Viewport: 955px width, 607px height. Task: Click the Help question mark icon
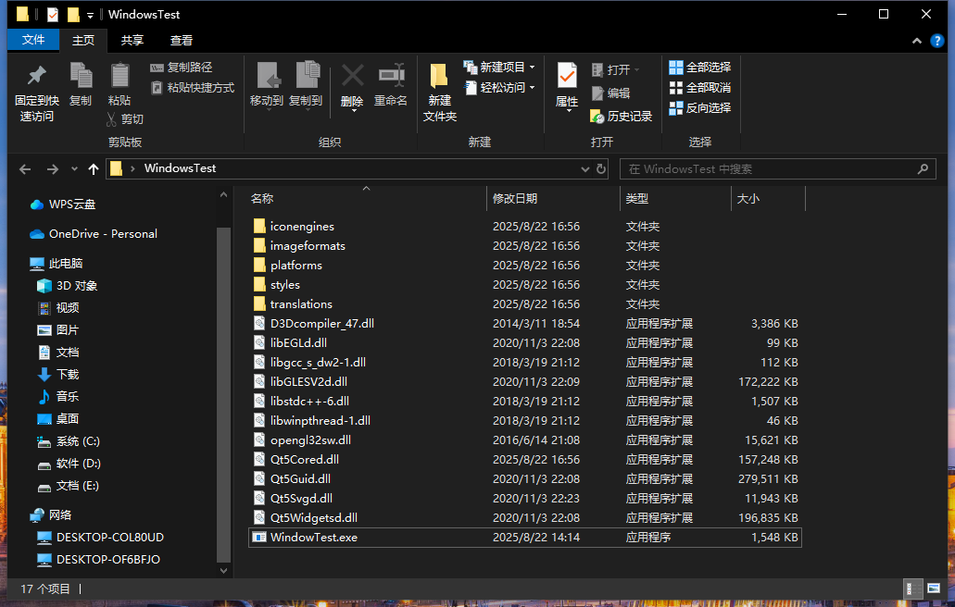936,41
